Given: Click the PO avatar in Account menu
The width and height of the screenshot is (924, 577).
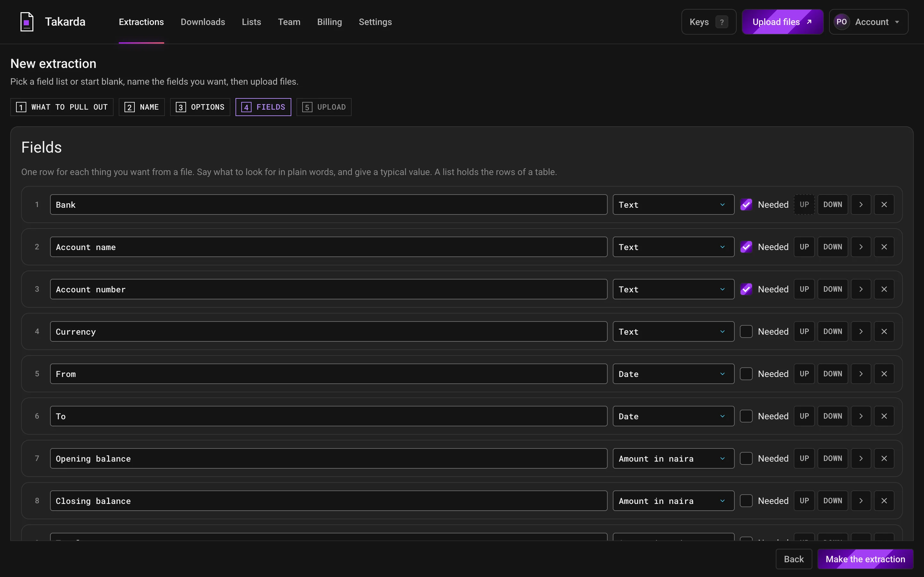Looking at the screenshot, I should pos(842,22).
